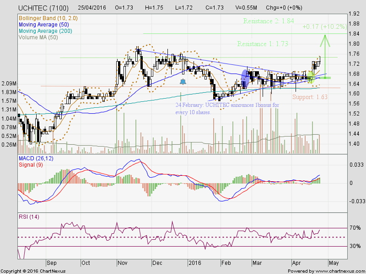Click the 1.84 price axis label
This screenshot has height=274, width=366.
point(355,34)
